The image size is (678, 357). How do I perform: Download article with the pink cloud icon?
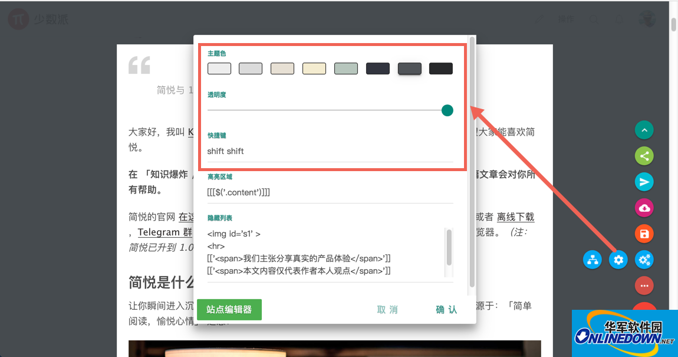[x=644, y=207]
